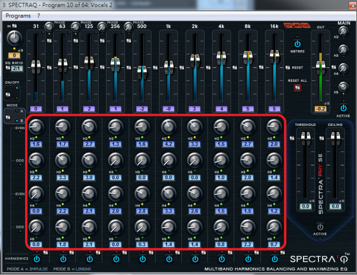Open the Programs menu
357x275 pixels.
pos(18,16)
